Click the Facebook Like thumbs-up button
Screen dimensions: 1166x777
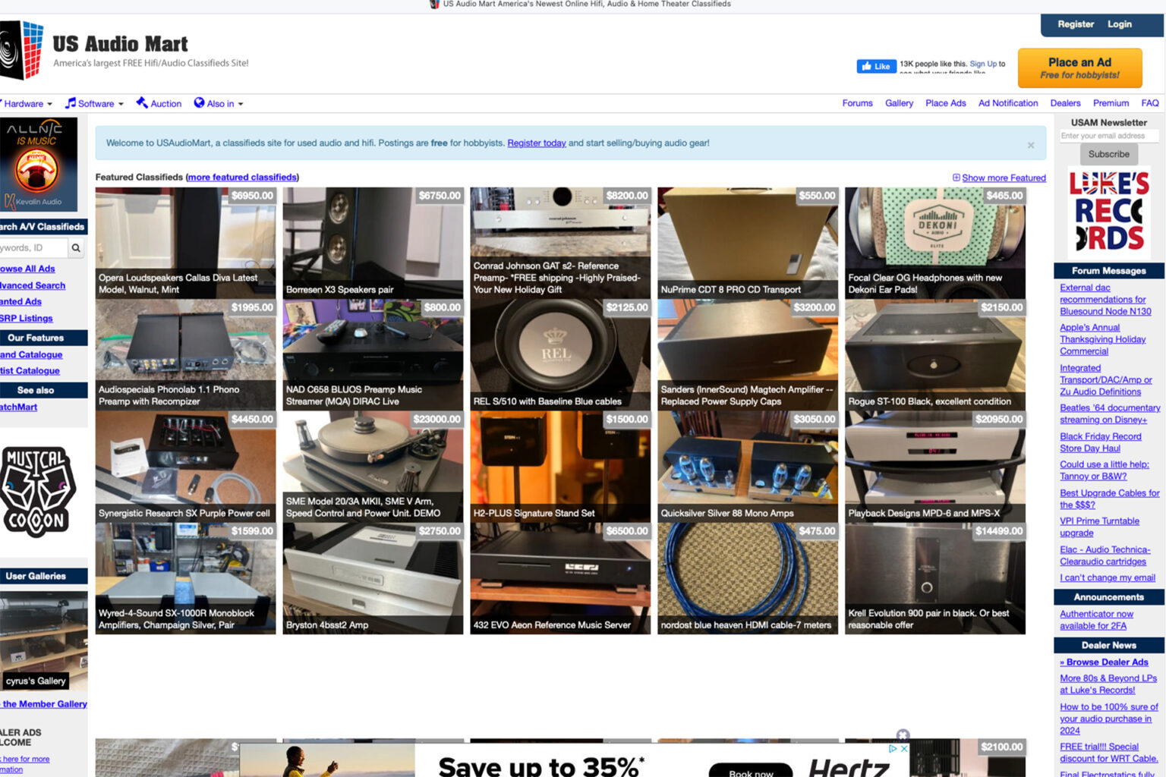click(876, 67)
